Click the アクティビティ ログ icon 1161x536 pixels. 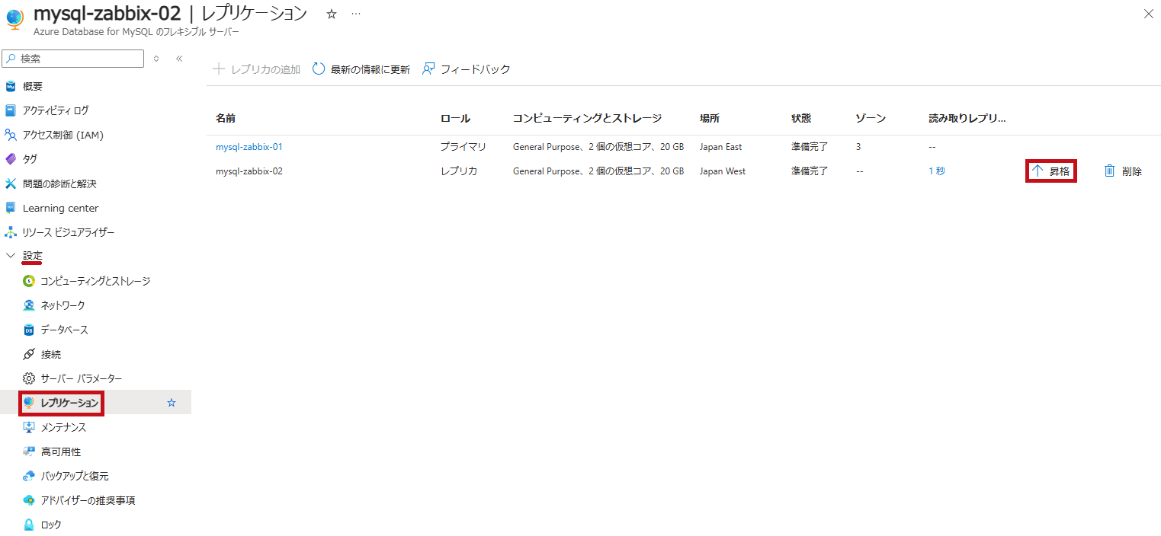tap(11, 110)
